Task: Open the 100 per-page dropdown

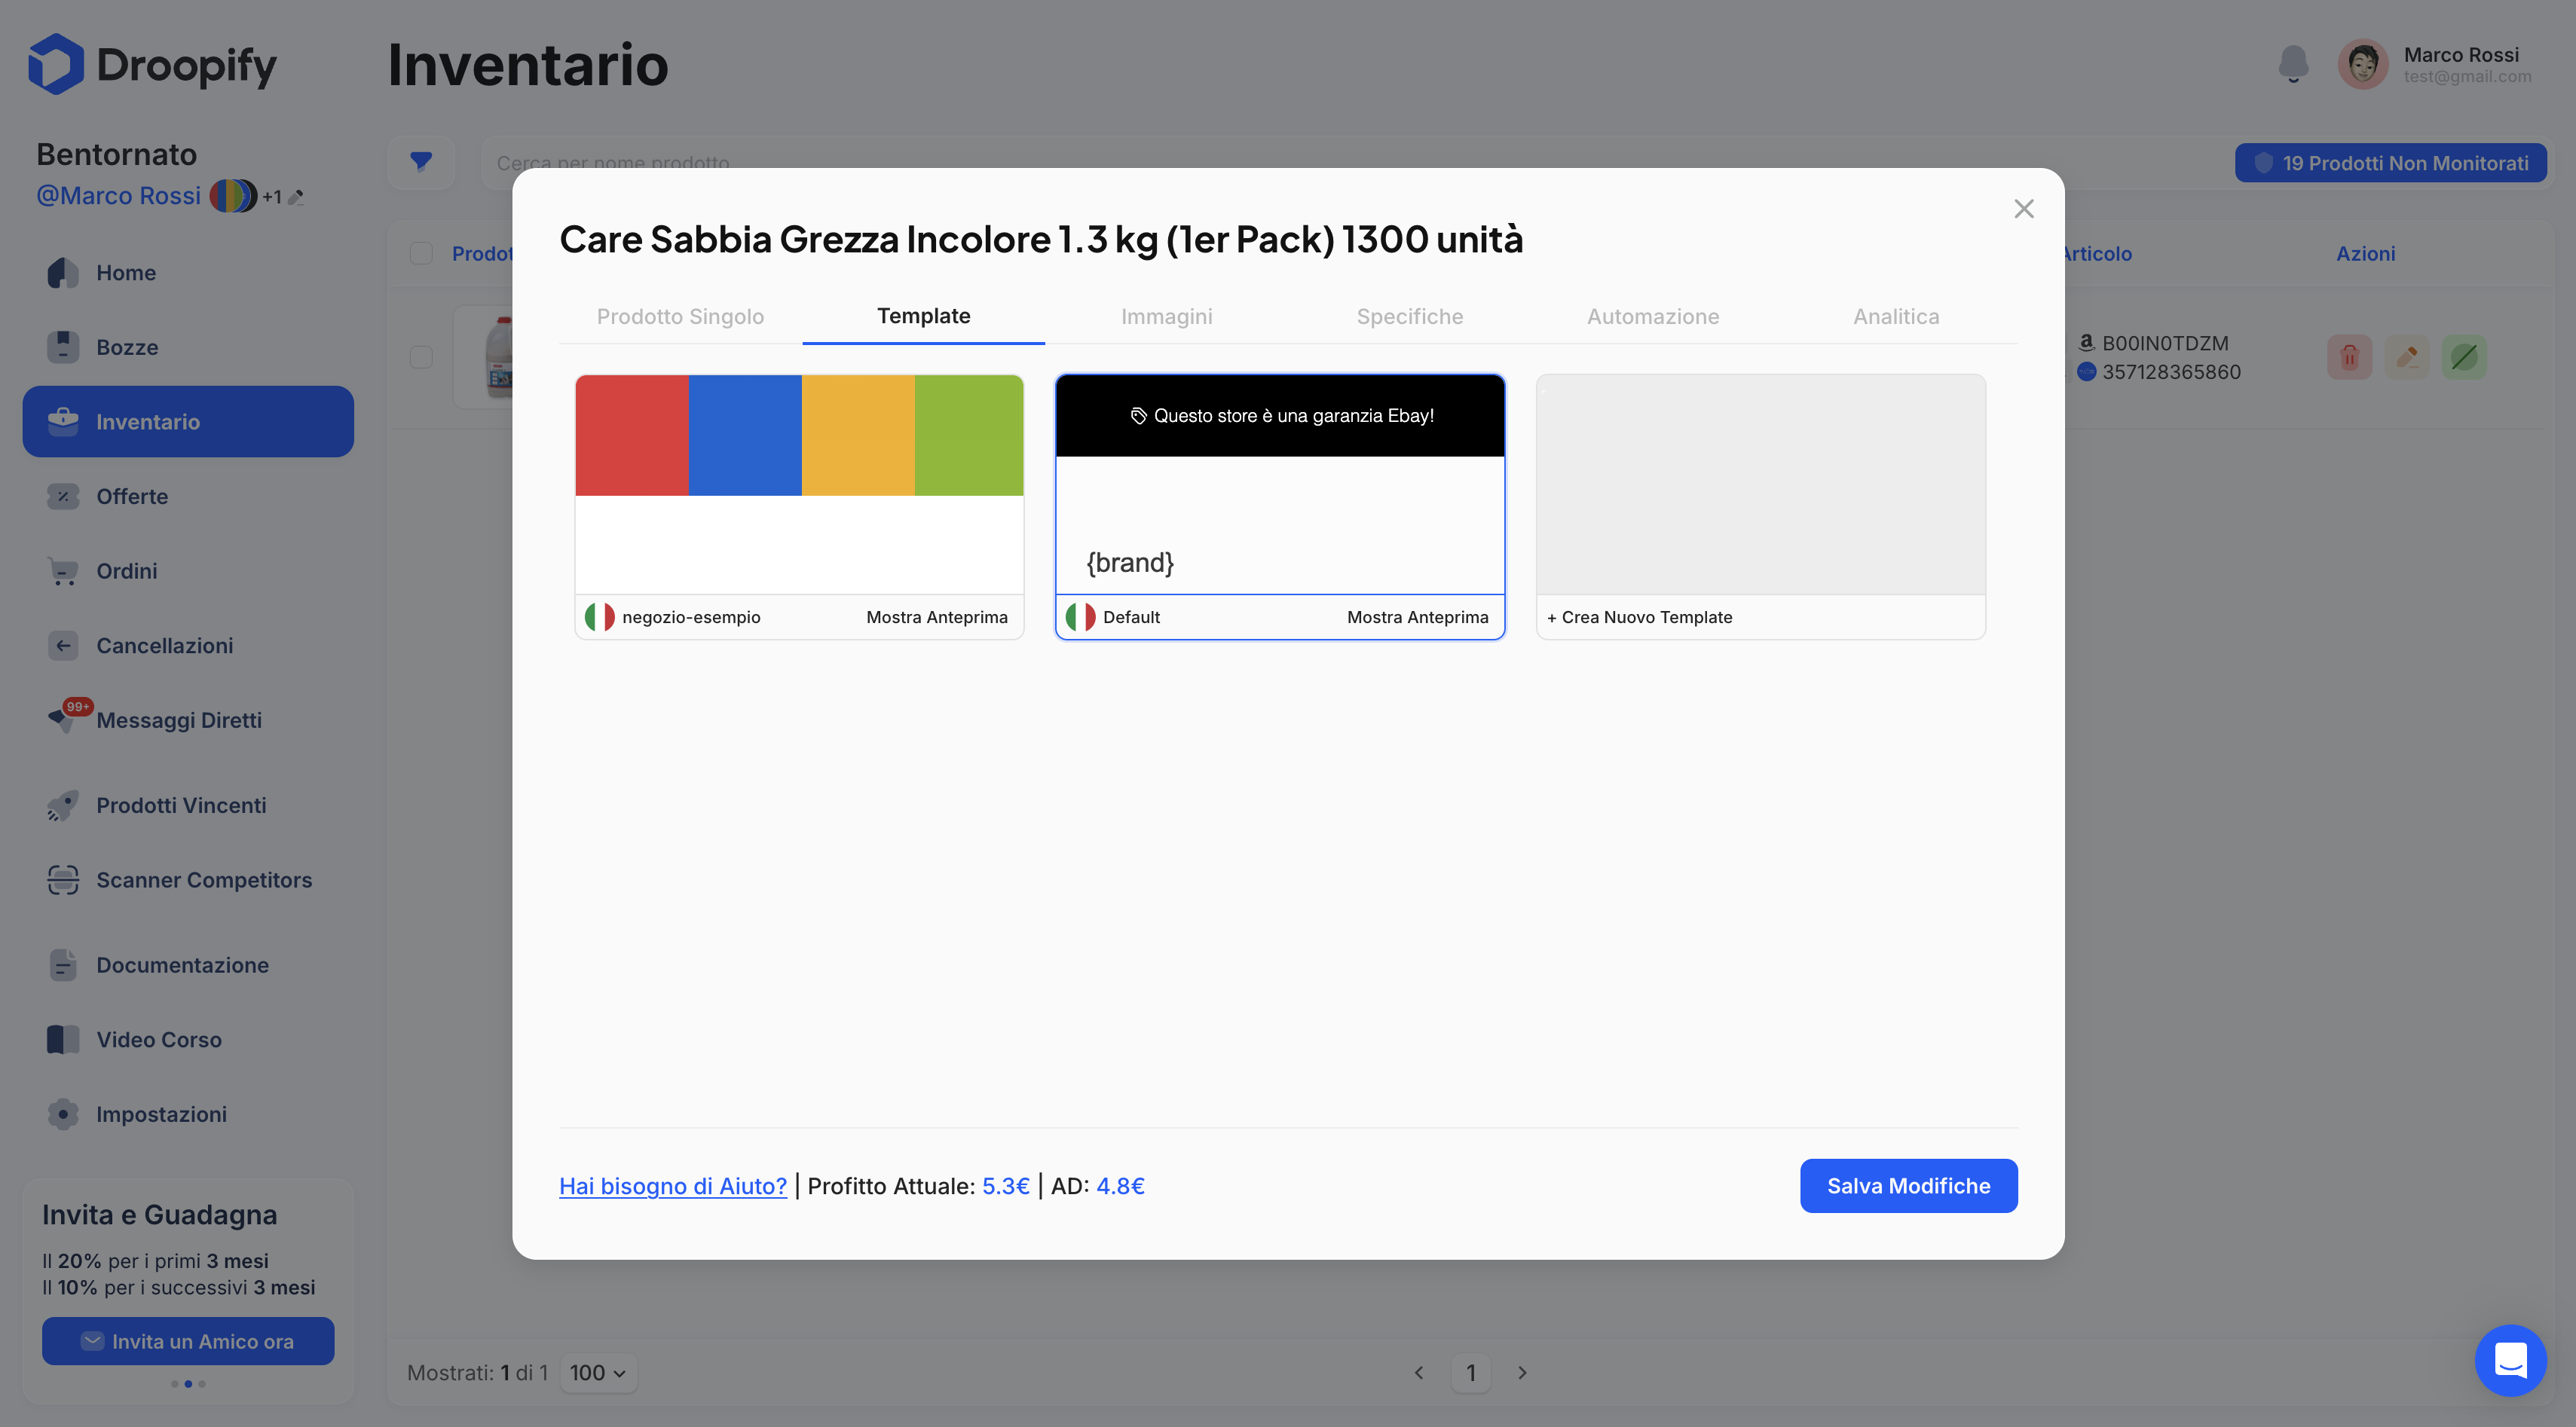Action: [x=598, y=1373]
